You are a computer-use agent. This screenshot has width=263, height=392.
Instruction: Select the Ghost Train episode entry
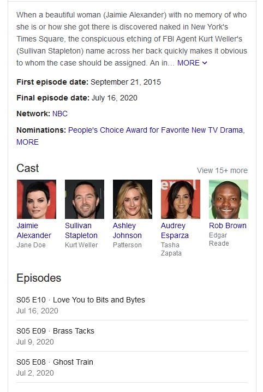(132, 367)
